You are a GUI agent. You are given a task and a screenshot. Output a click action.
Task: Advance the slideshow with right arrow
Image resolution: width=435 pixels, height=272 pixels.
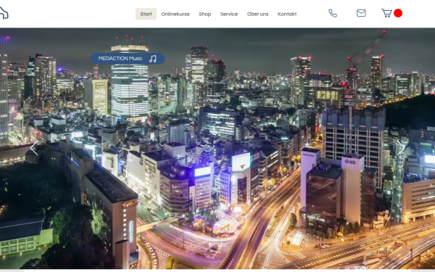[401, 148]
